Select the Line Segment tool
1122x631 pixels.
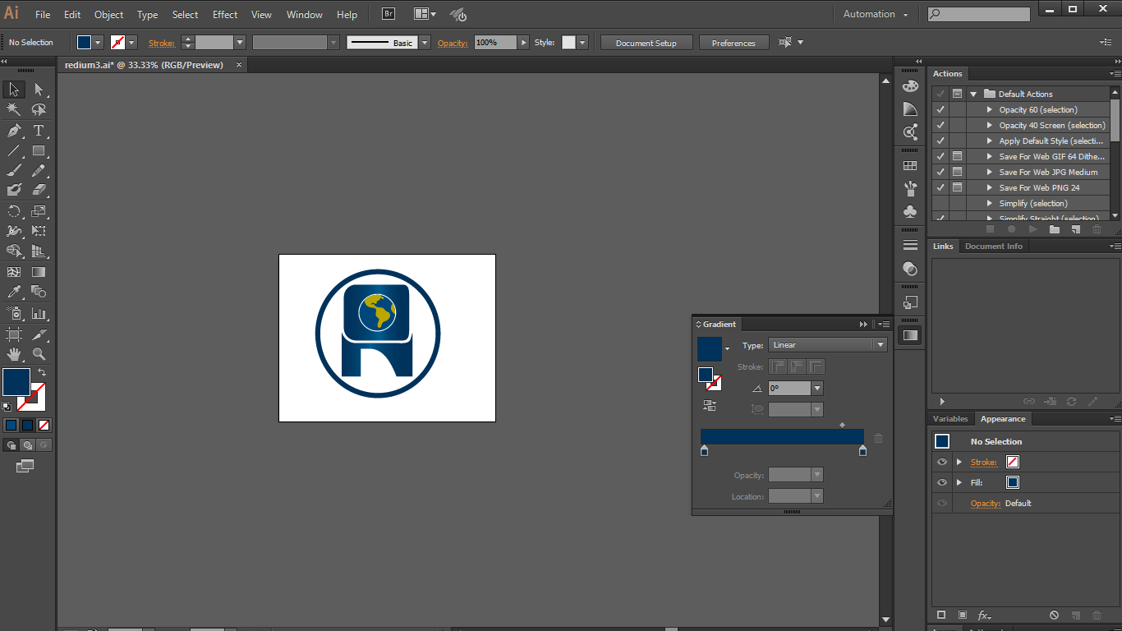14,150
